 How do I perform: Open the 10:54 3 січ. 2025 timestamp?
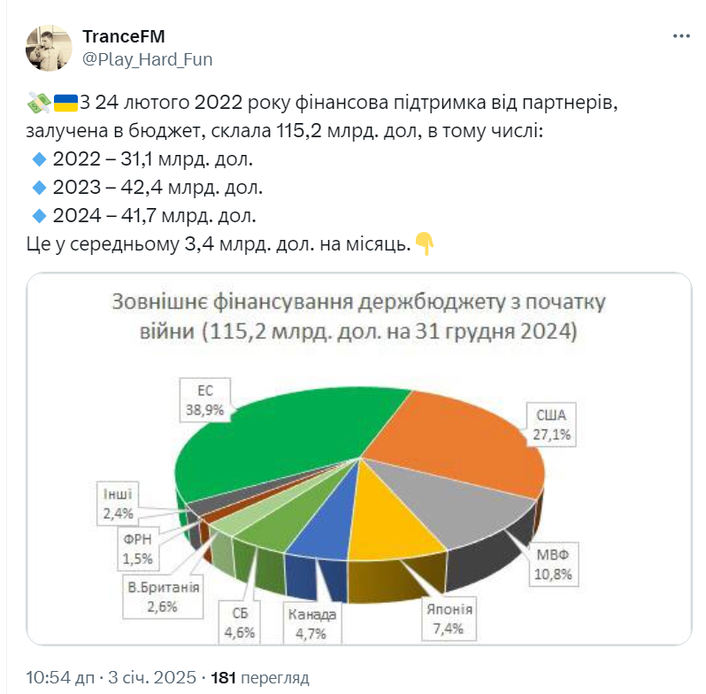[x=111, y=677]
